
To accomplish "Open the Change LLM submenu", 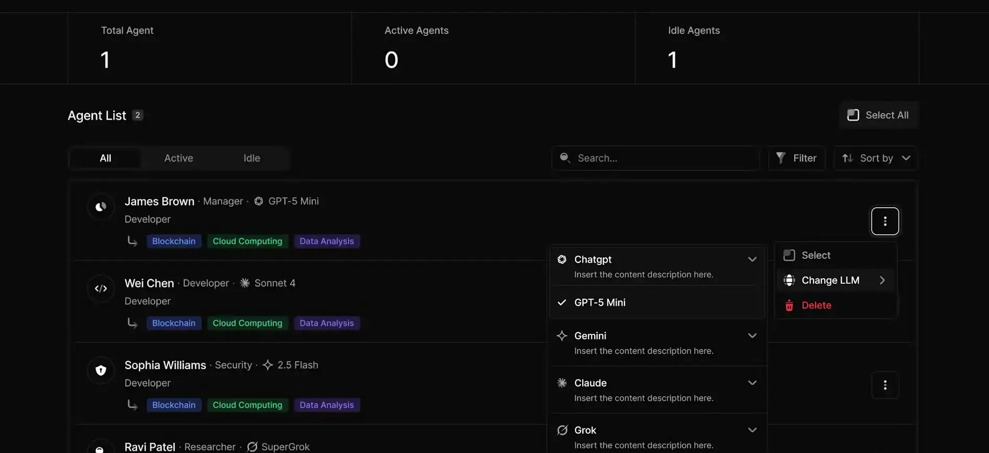I will pos(836,280).
